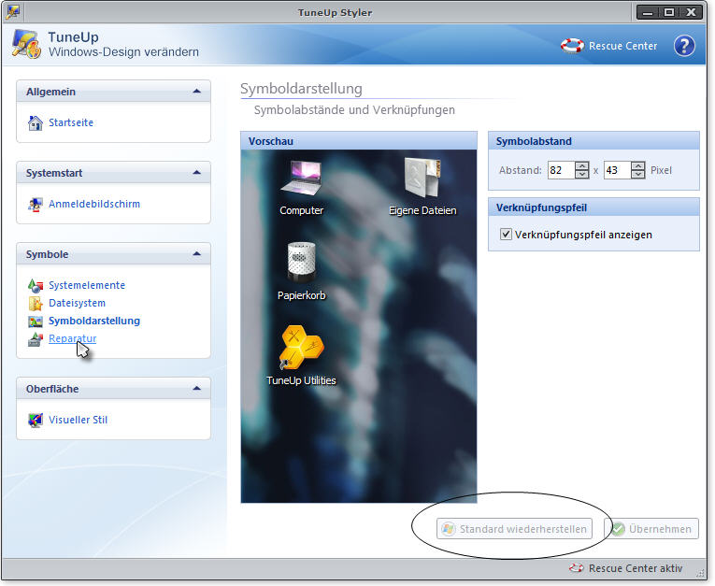The height and width of the screenshot is (586, 715).
Task: Minimize the TuneUp Styler window
Action: 648,12
